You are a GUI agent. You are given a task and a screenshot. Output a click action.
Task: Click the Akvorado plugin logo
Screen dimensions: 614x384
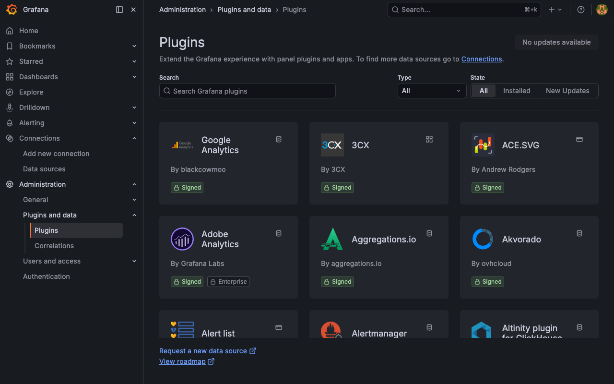(483, 239)
